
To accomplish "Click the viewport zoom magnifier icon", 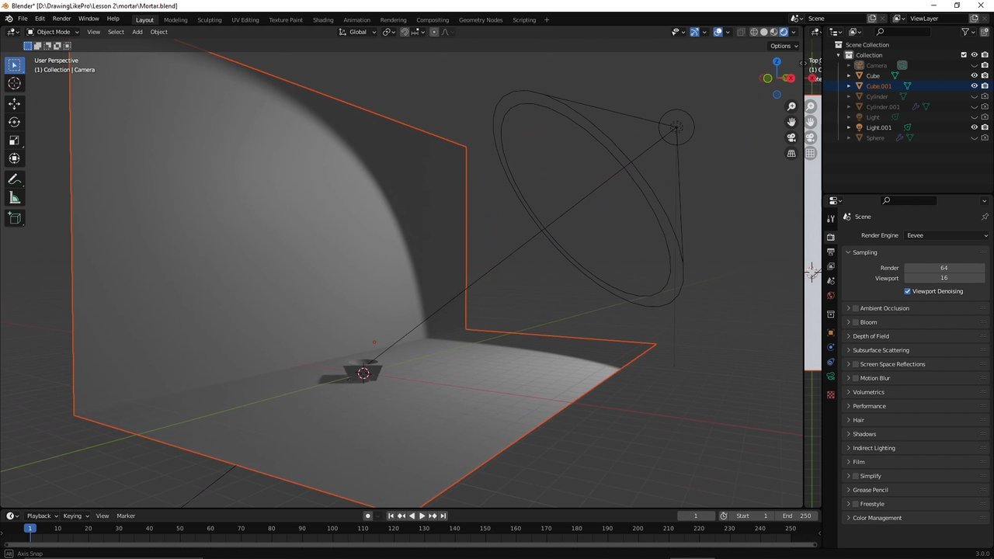I will (791, 106).
